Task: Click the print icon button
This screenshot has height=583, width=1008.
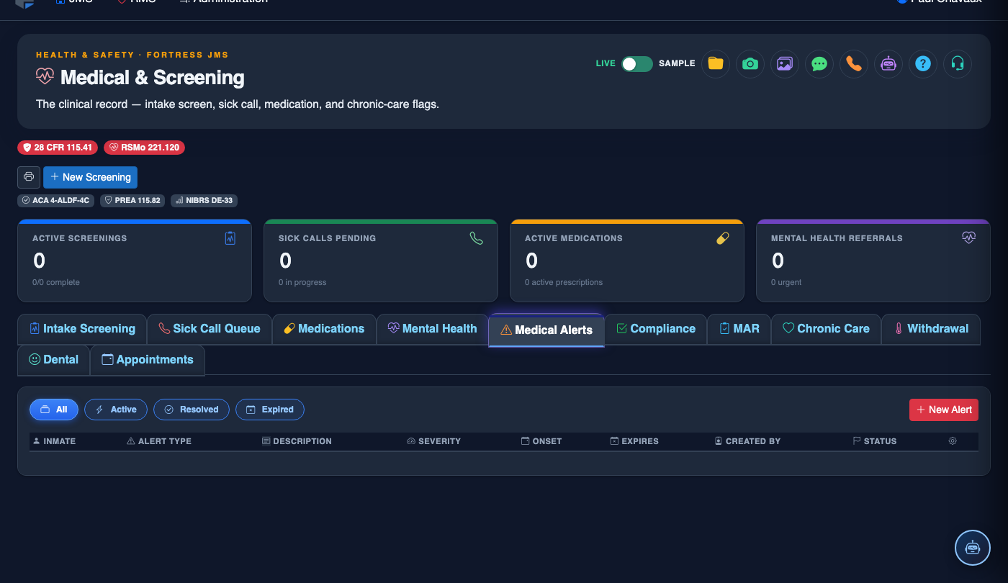Action: [x=29, y=177]
